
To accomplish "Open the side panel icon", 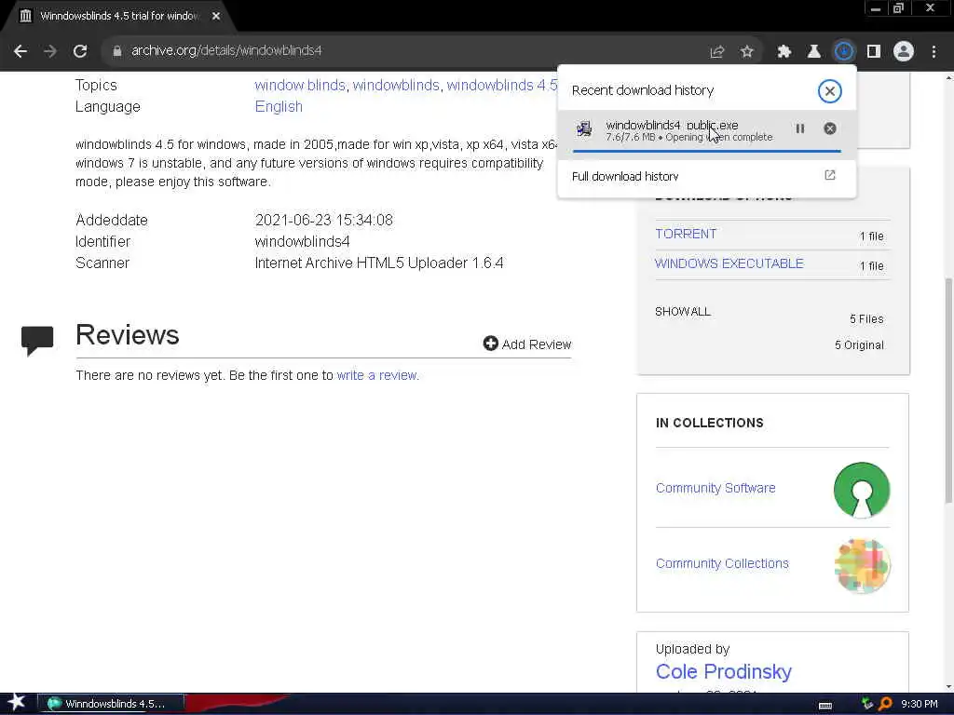I will click(x=874, y=52).
